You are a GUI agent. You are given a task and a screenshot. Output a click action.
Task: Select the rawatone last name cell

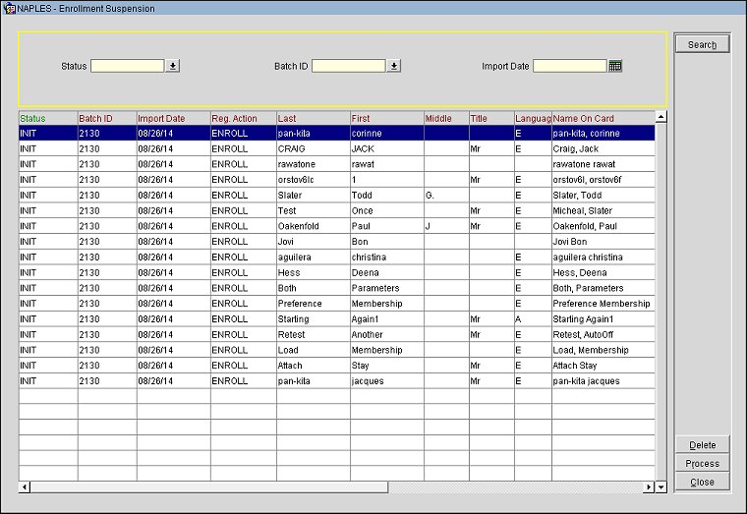[x=314, y=164]
